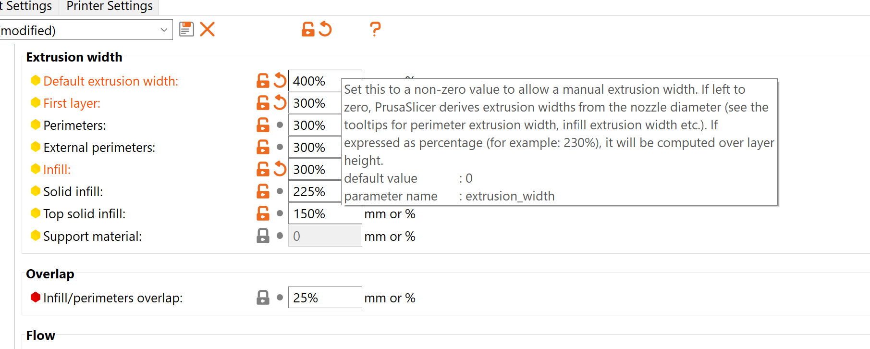The height and width of the screenshot is (349, 870).
Task: Click the padlock next to Support material
Action: tap(263, 236)
